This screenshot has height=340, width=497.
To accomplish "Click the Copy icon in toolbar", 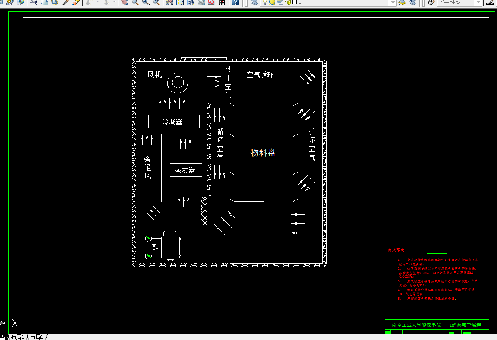I will click(x=44, y=2).
